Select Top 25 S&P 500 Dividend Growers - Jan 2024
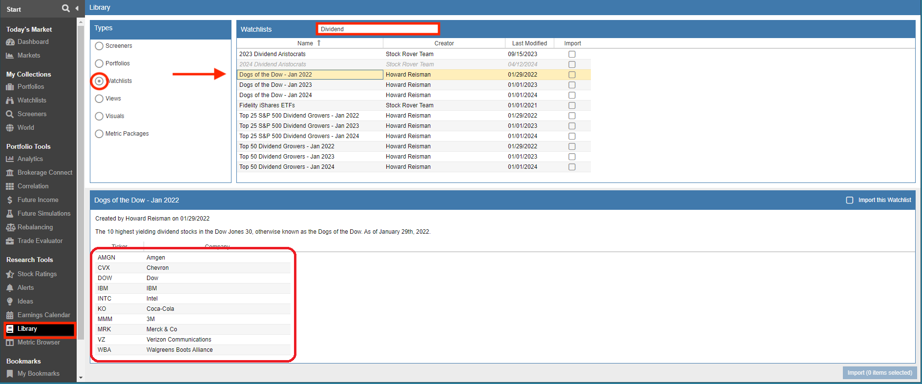The width and height of the screenshot is (922, 384). click(414, 136)
